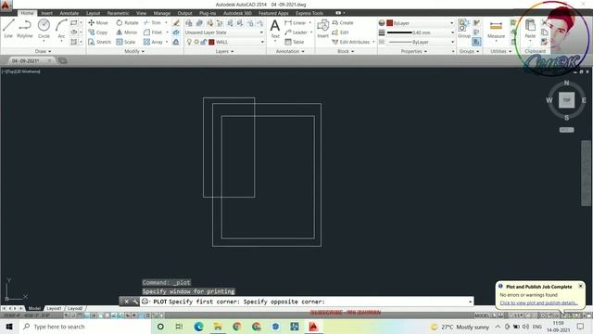The width and height of the screenshot is (593, 334).
Task: Toggle MODEL space button in status bar
Action: point(482,315)
